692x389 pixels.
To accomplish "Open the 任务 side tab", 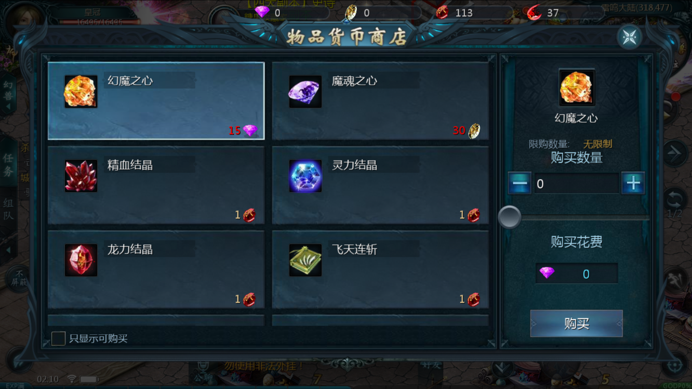I will pyautogui.click(x=8, y=164).
